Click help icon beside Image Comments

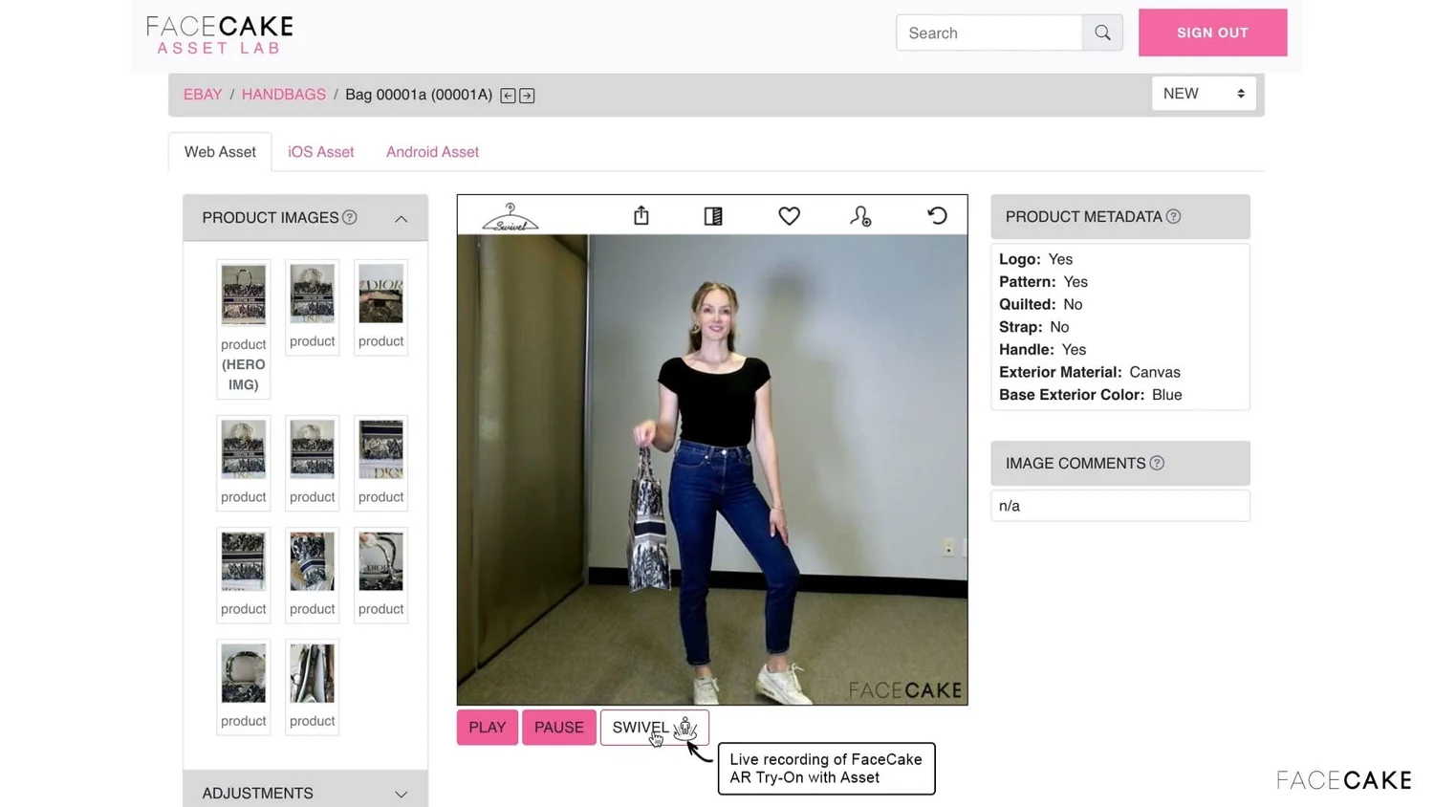point(1157,464)
